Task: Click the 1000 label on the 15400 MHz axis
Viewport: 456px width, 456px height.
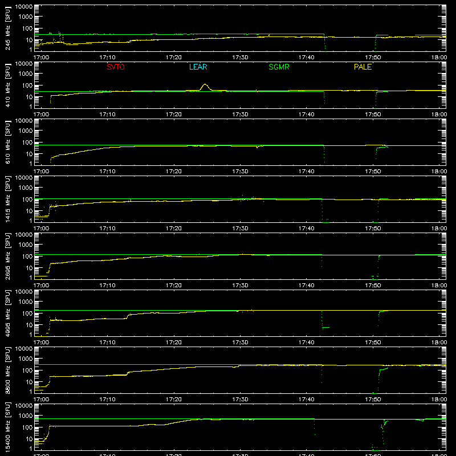Action: (x=26, y=416)
